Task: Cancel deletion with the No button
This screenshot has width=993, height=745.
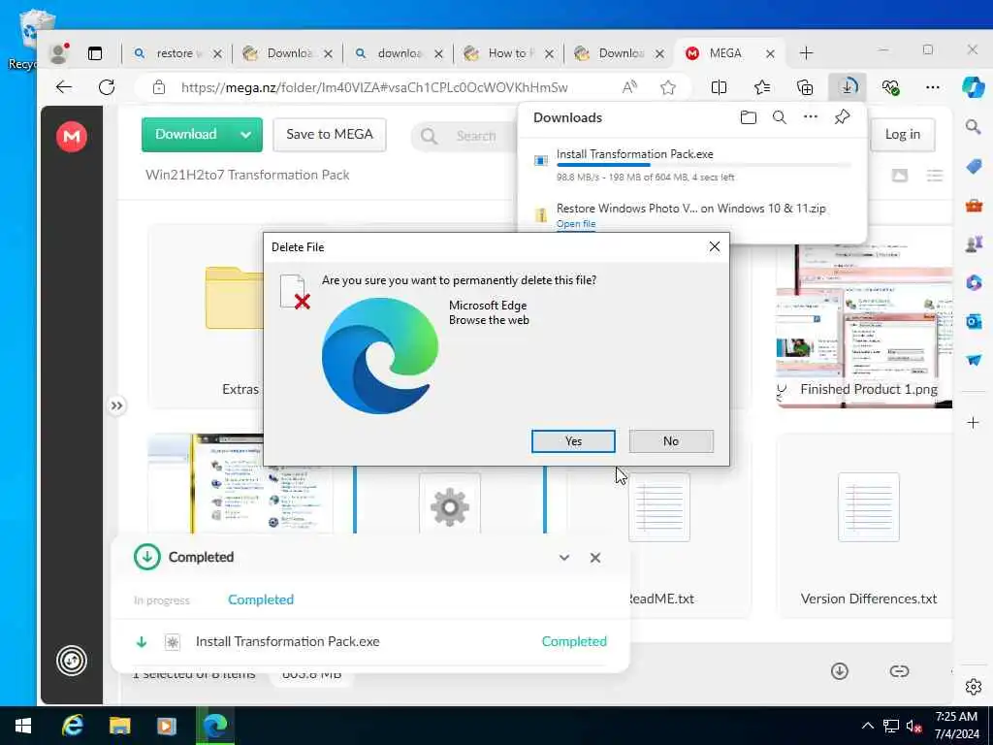Action: click(x=671, y=441)
